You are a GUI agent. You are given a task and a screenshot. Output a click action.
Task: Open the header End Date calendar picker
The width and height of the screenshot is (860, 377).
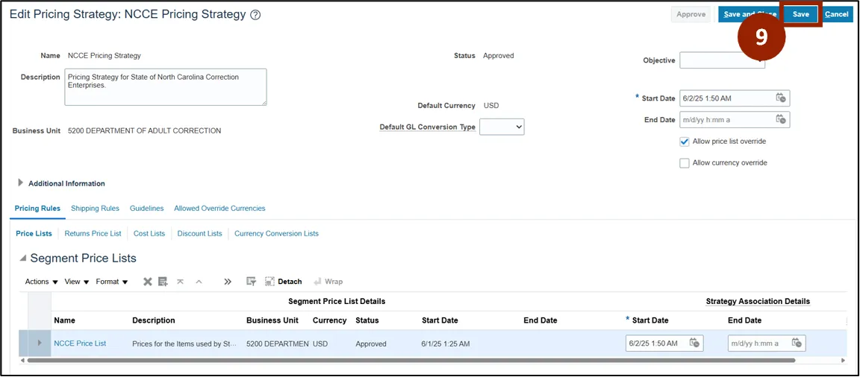click(780, 119)
